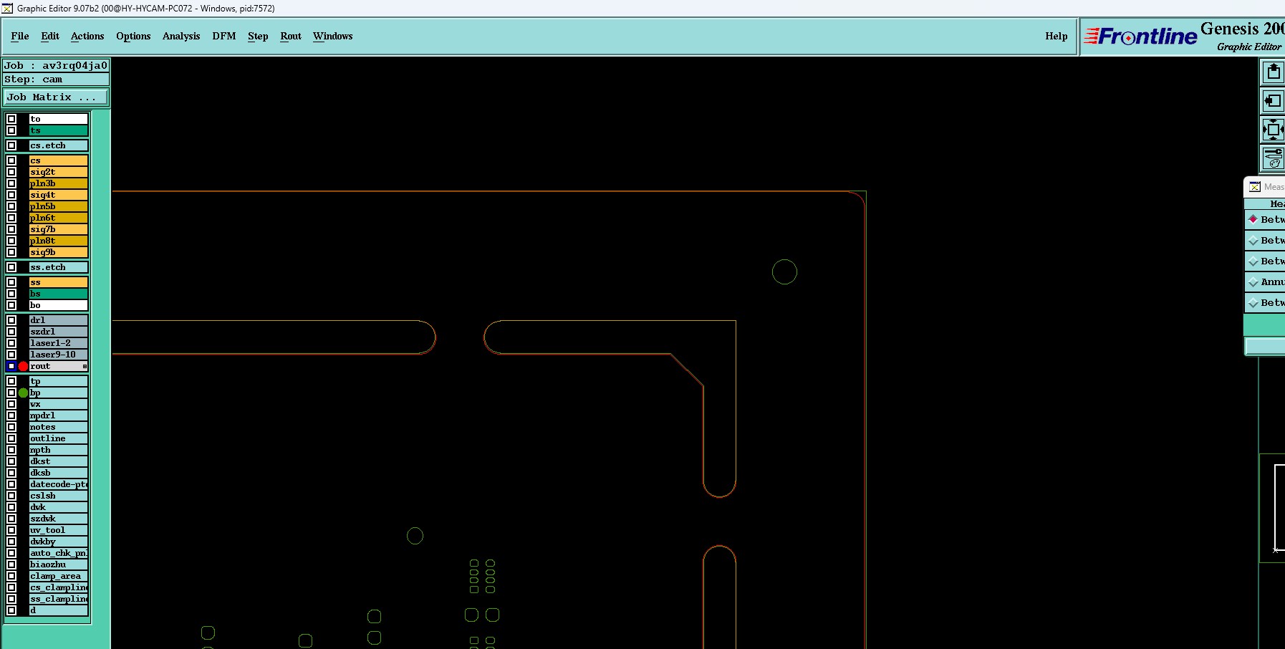Screen dimensions: 1285x649
Task: Open the Edit menu
Action: point(50,37)
